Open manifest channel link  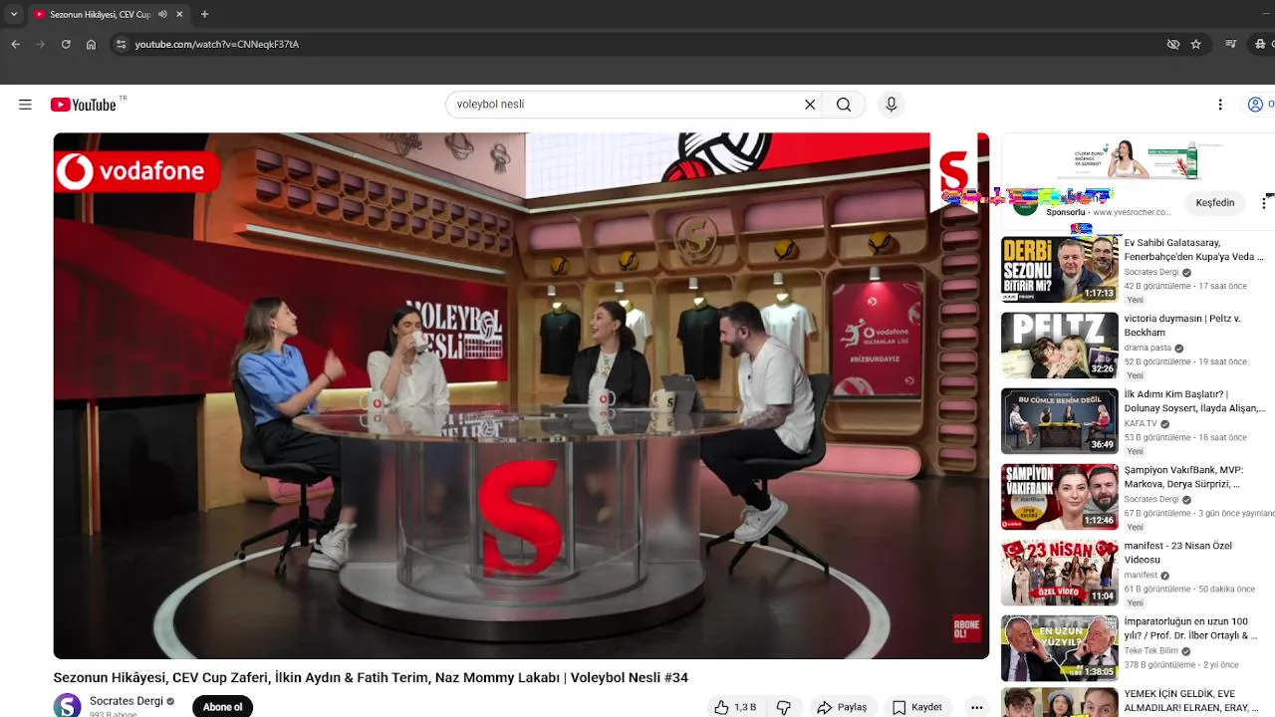1141,575
